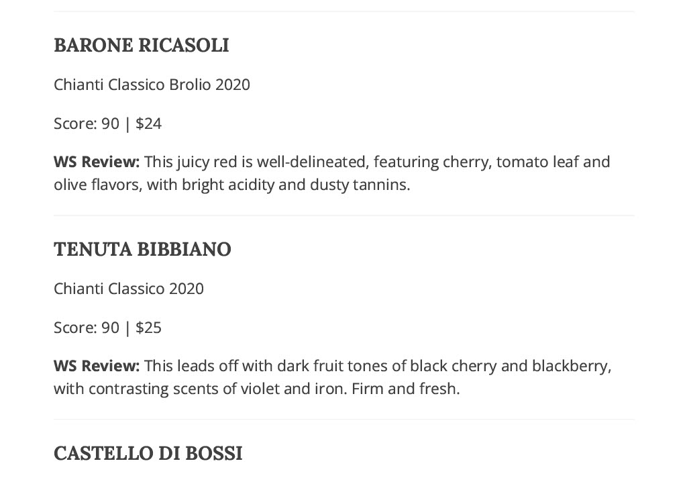
Task: Click the divider line above Castello di Bossi
Action: 344,420
